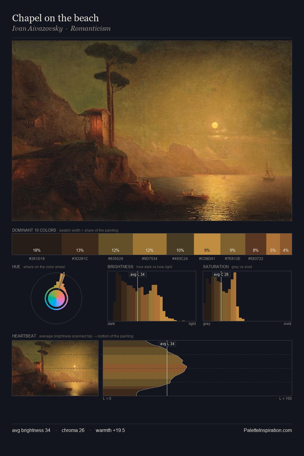304x456 pixels.
Task: Click the 'grey' axis label
Action: coord(207,324)
